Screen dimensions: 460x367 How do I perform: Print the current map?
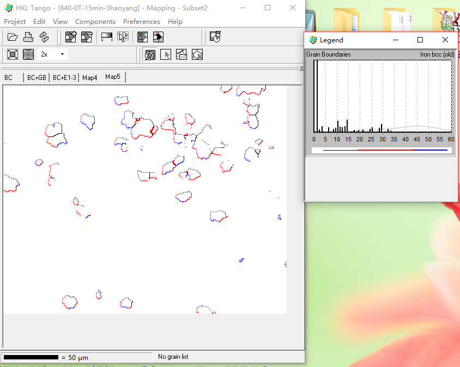pos(28,37)
